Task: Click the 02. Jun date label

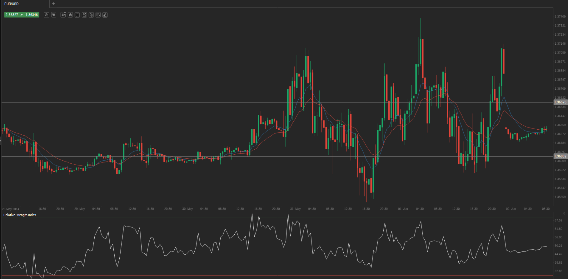Action: tap(511, 209)
